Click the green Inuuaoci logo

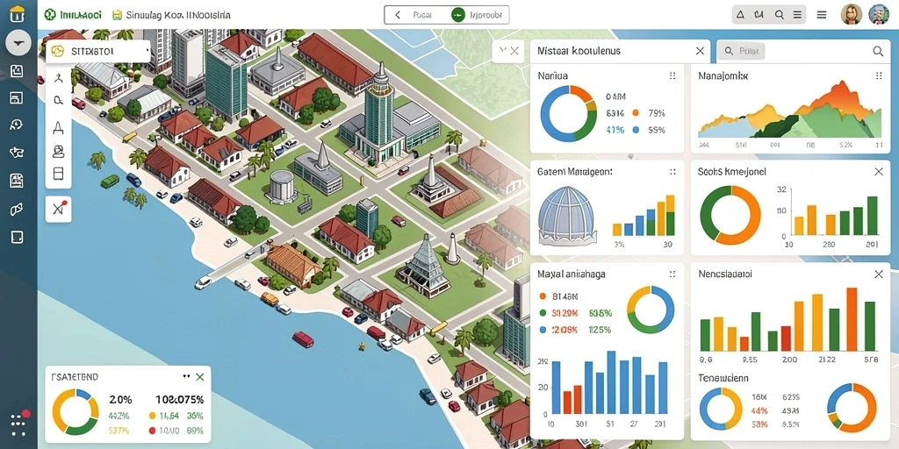coord(73,15)
